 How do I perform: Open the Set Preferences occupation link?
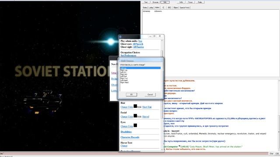point(128,55)
